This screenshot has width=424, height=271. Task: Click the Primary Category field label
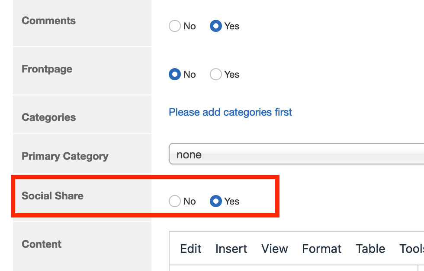tap(65, 156)
